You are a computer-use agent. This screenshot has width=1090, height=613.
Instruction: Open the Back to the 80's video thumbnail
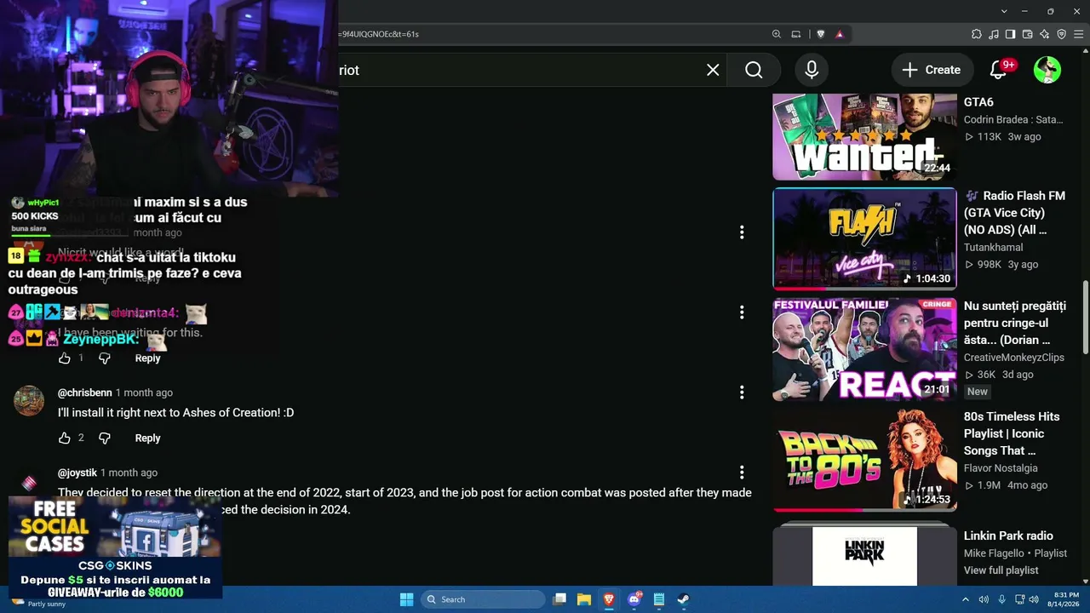tap(864, 460)
